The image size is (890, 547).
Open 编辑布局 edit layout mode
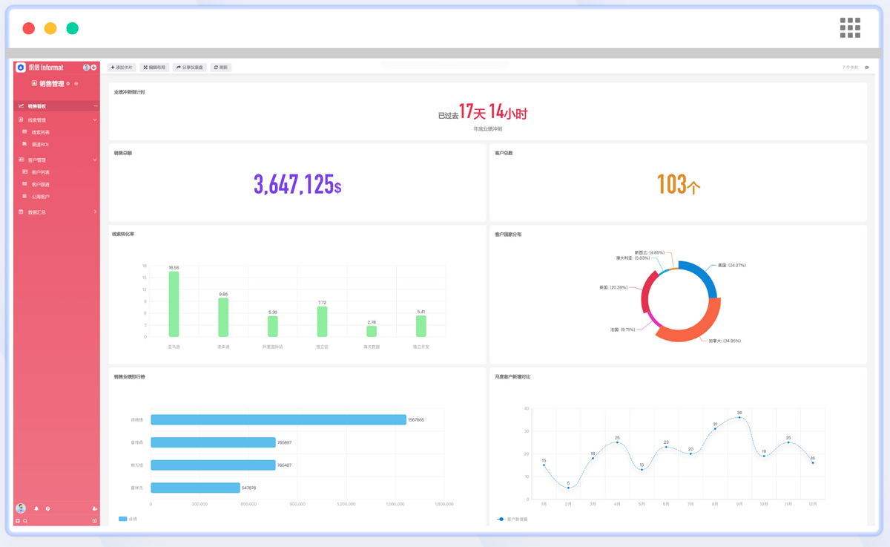[x=154, y=68]
